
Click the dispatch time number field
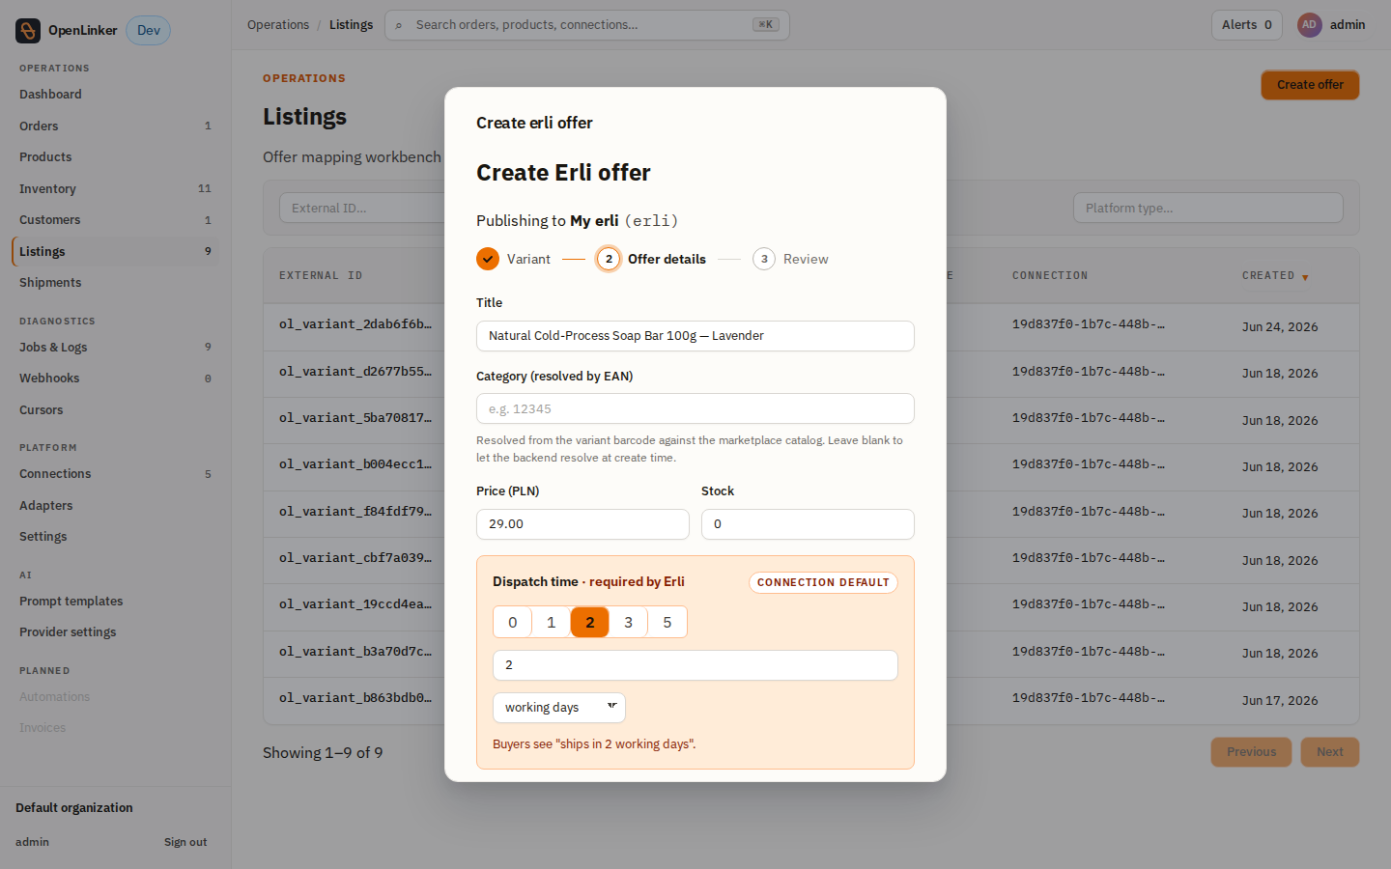coord(695,665)
